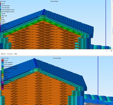Click the Feature Type heading in lower preview

(x=5, y=58)
